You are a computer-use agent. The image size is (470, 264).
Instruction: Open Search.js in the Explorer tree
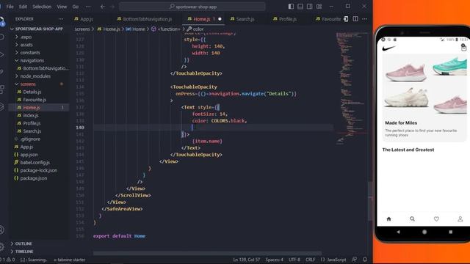(39, 131)
